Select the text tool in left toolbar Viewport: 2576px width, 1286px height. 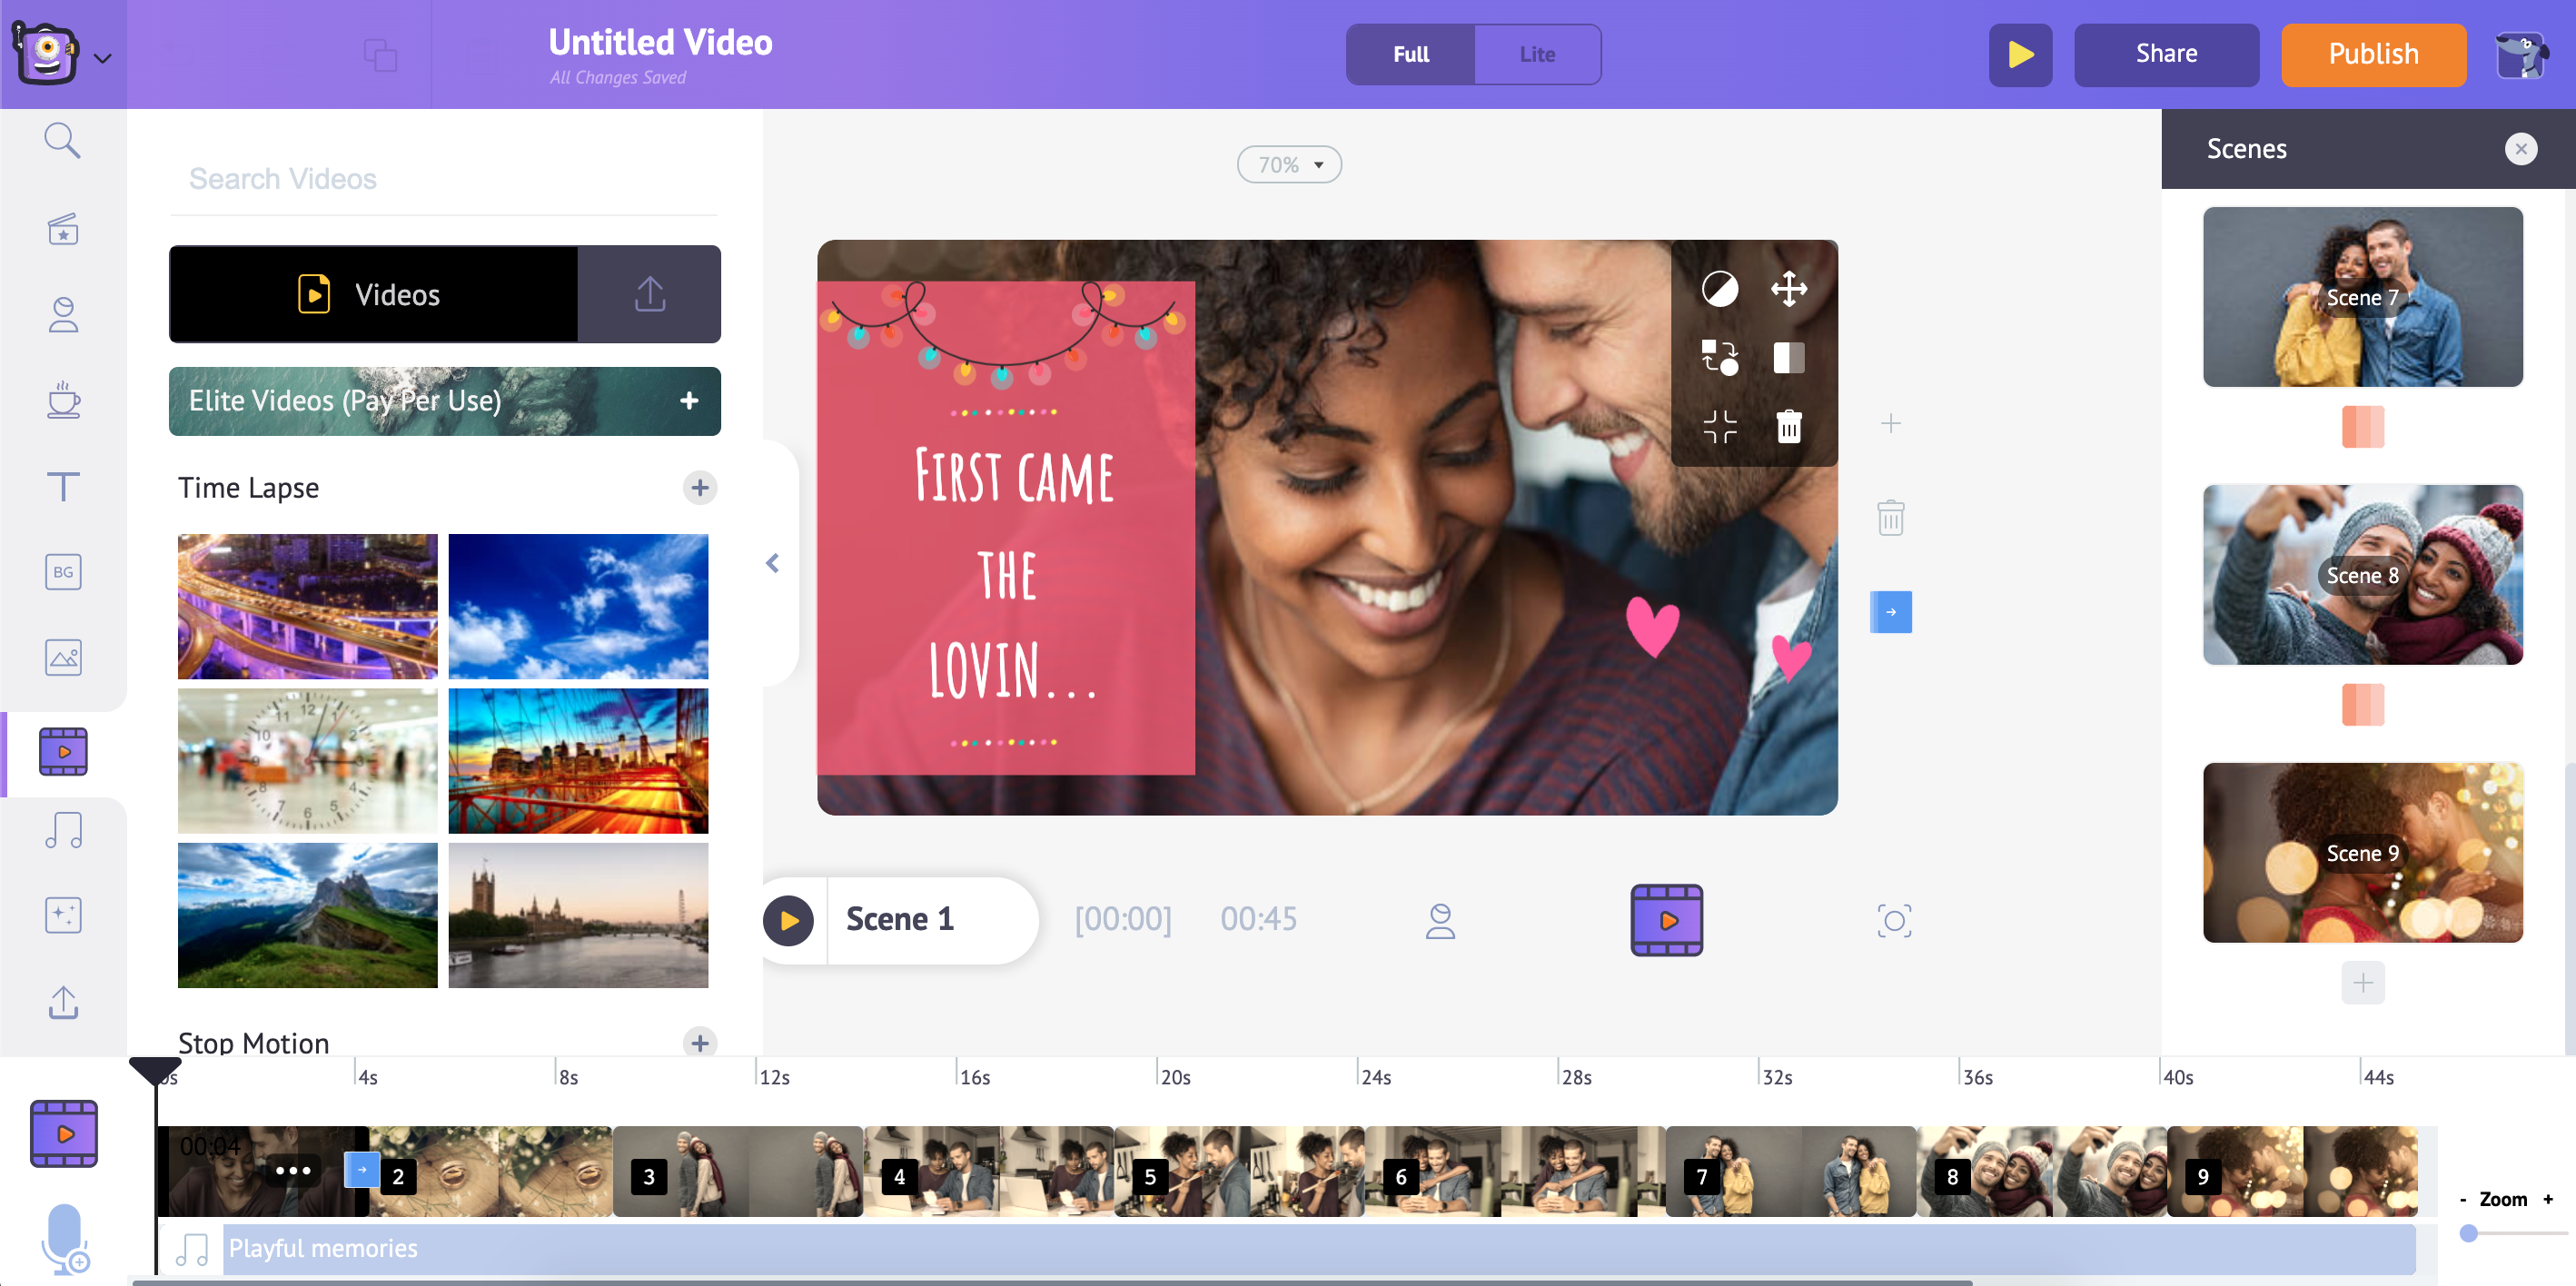(x=64, y=486)
